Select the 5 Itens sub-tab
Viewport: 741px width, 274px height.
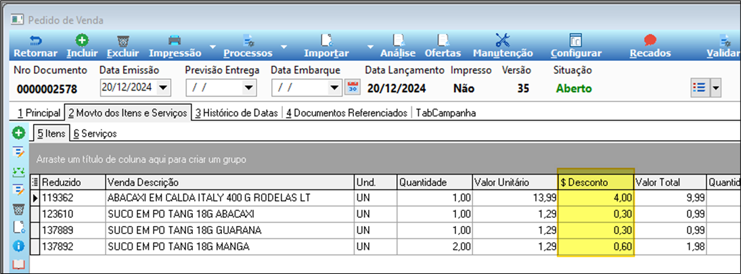[x=51, y=133]
